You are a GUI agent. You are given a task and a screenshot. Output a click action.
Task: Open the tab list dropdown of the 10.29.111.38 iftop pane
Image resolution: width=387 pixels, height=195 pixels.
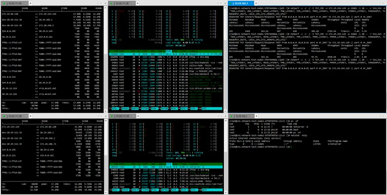(105, 3)
